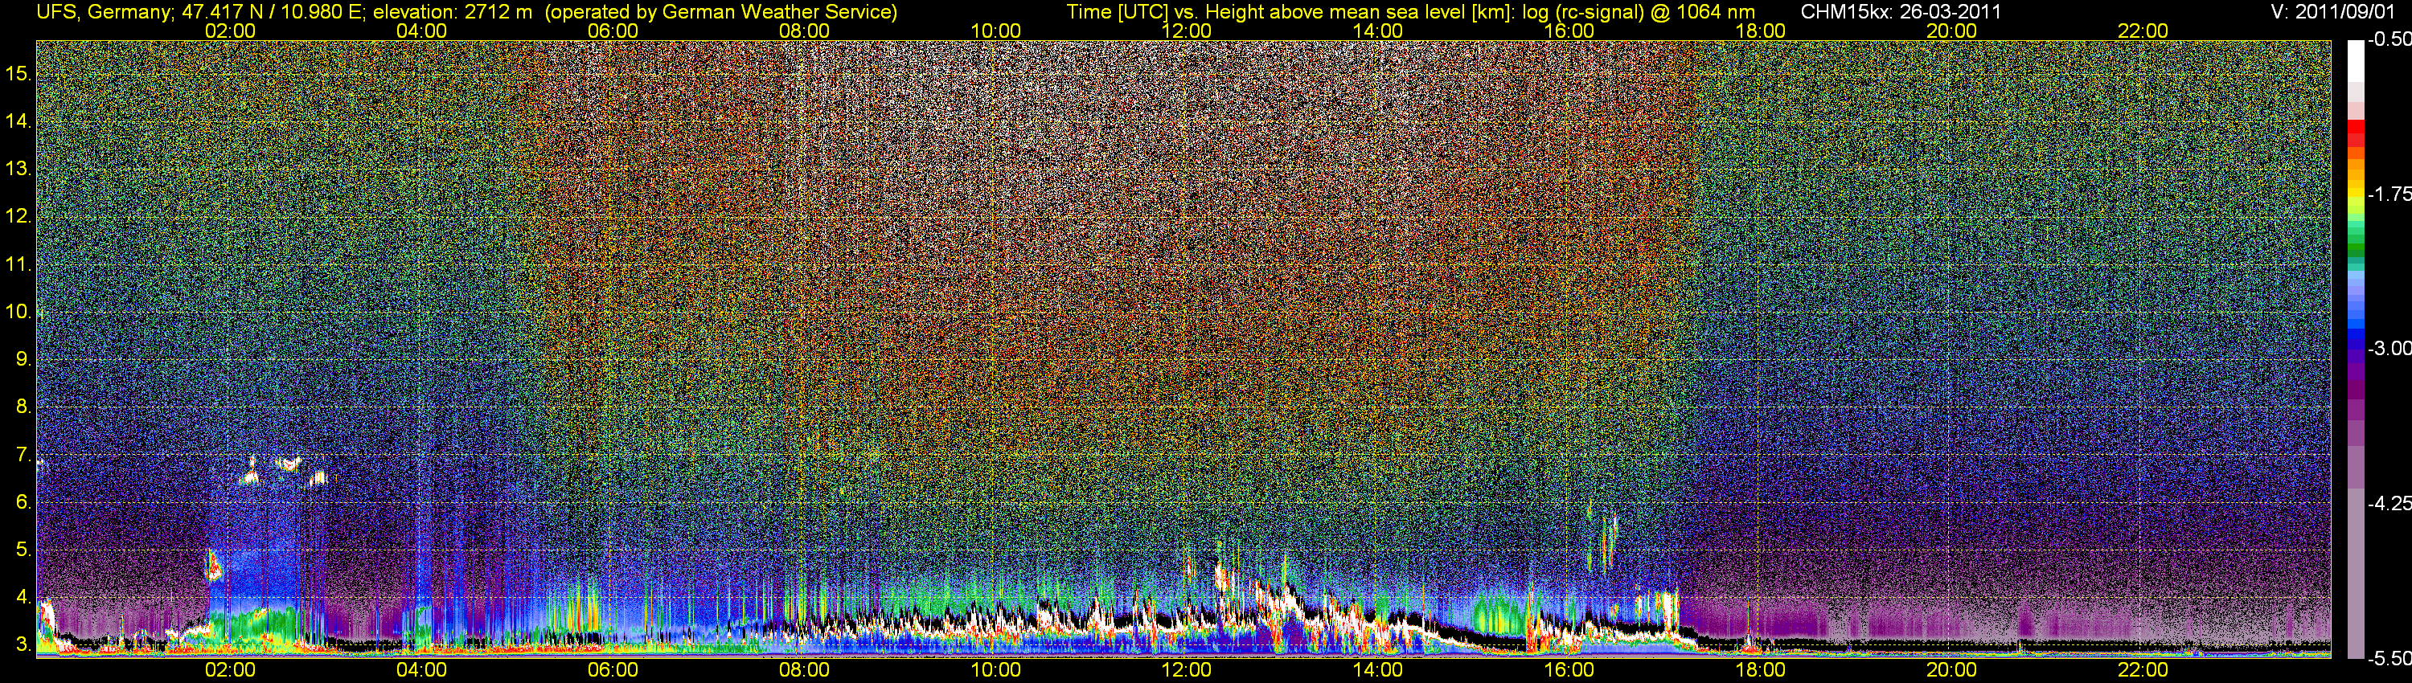Click the '02:00' label on the bottom time axis
This screenshot has height=683, width=2412.
229,670
